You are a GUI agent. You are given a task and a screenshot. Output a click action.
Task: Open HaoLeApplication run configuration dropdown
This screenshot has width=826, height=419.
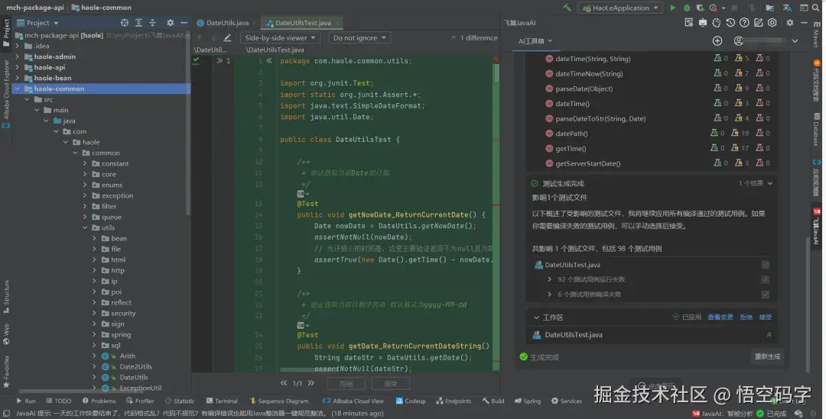point(620,8)
